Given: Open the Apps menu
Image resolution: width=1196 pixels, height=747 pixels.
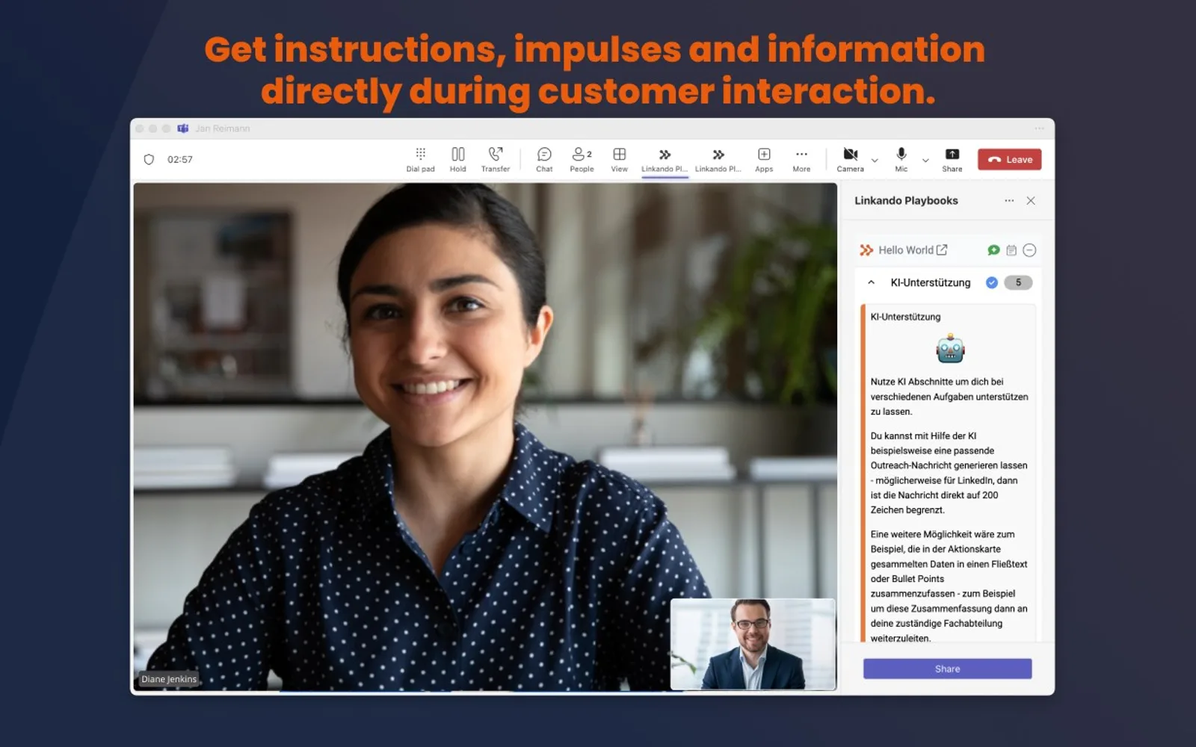Looking at the screenshot, I should tap(764, 159).
